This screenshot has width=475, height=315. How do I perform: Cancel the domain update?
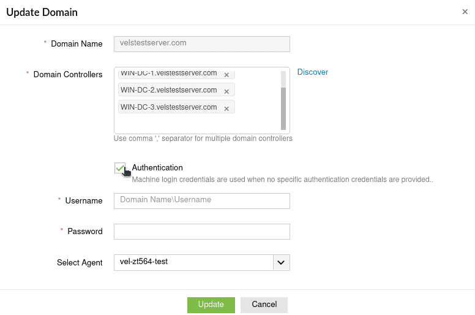coord(264,305)
